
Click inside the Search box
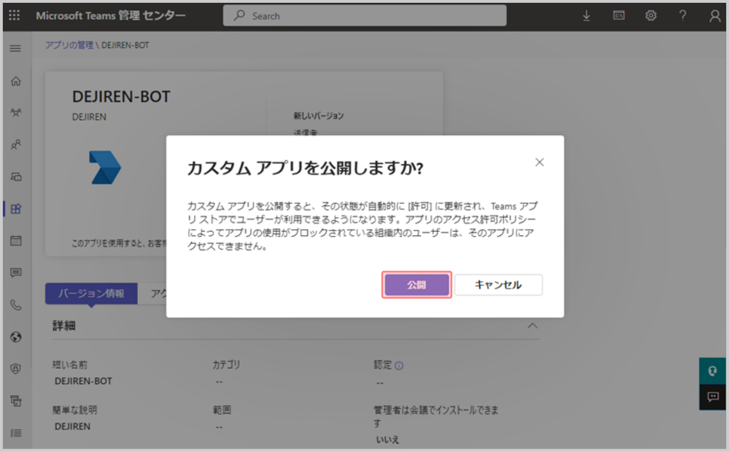364,16
